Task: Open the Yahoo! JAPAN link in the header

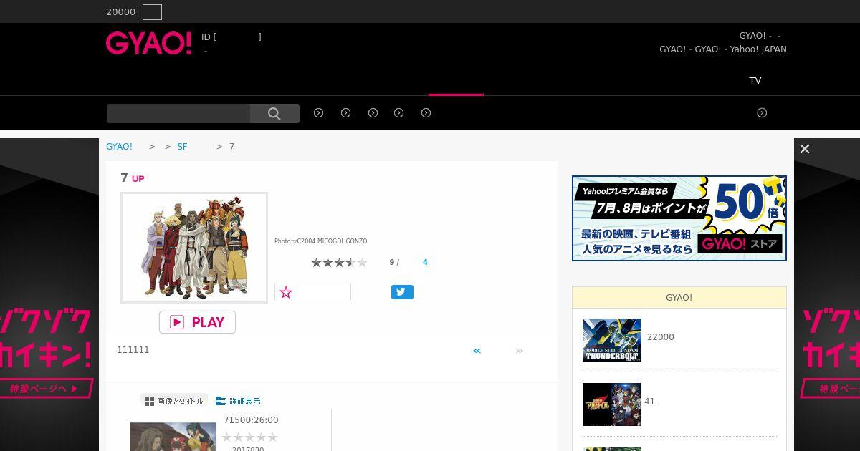Action: point(758,49)
